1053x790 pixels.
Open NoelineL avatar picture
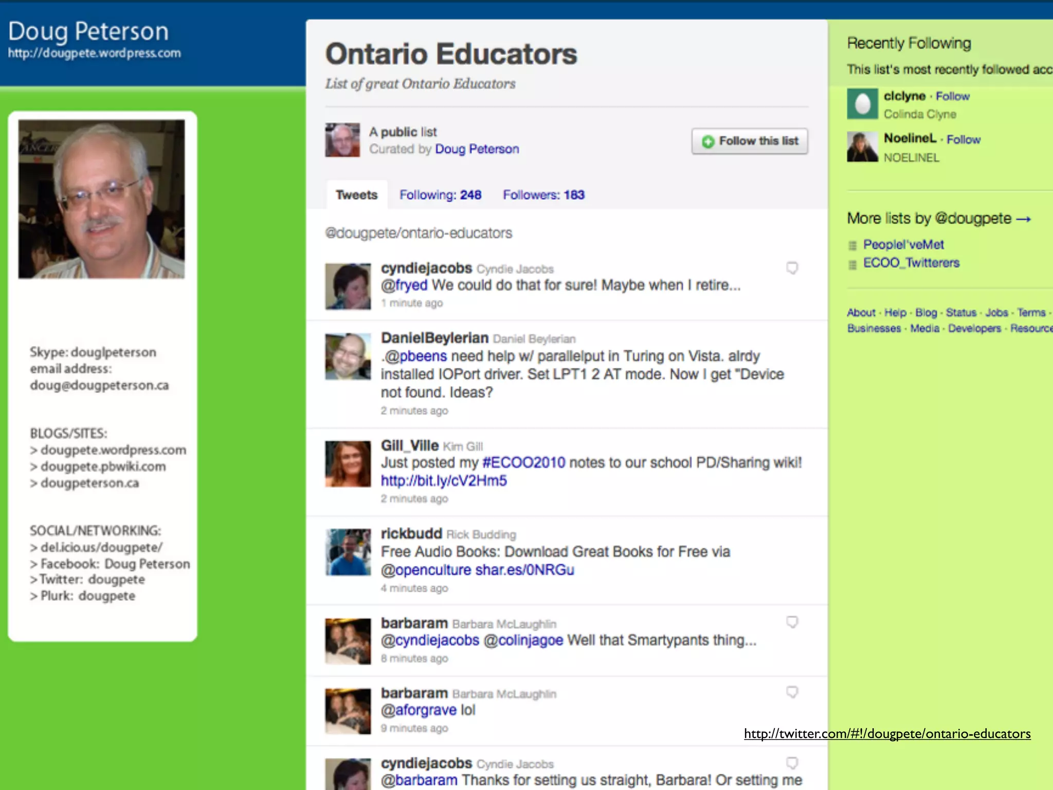pos(862,147)
